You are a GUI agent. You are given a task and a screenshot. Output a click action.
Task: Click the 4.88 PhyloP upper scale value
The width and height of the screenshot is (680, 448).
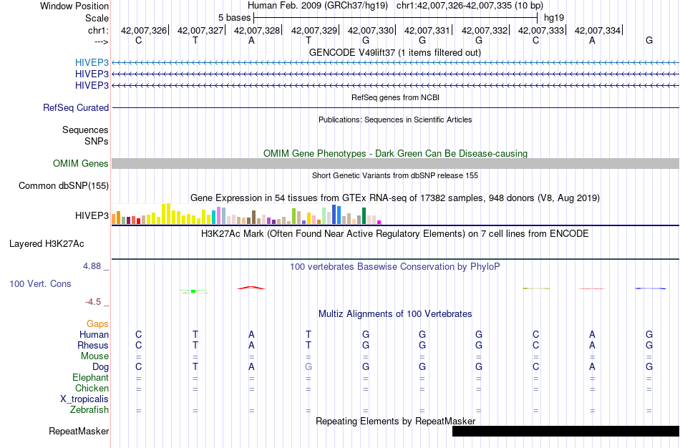[92, 266]
